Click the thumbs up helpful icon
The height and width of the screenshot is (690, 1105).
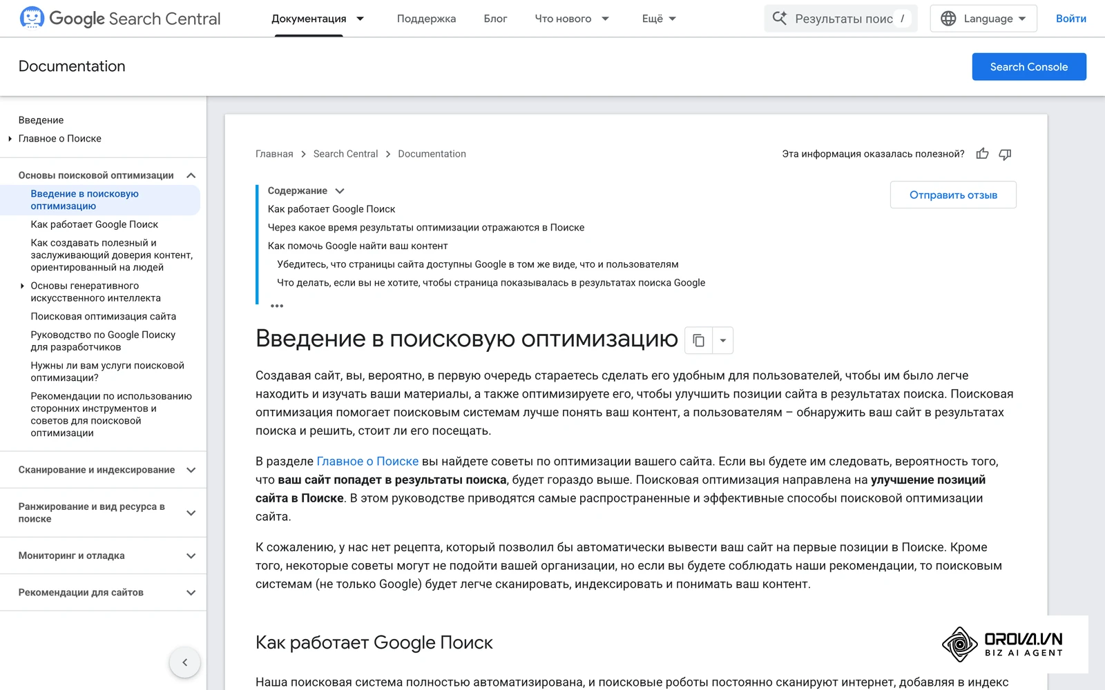(982, 154)
